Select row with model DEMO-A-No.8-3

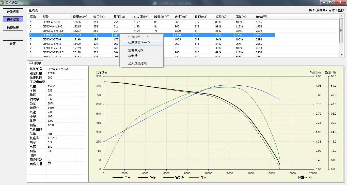click(52, 22)
